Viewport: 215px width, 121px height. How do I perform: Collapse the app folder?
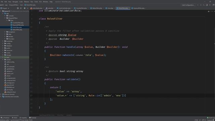pos(3,13)
